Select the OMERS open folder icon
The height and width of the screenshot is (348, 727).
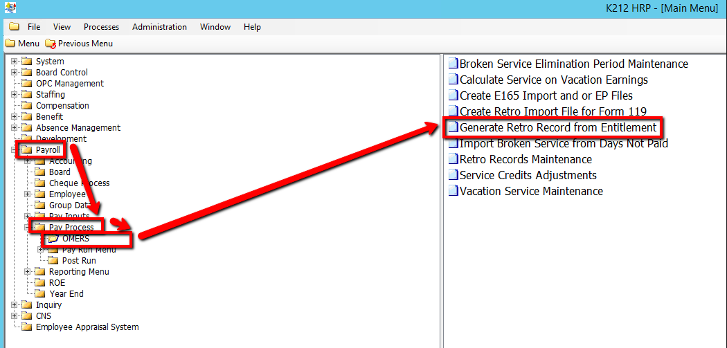point(53,239)
